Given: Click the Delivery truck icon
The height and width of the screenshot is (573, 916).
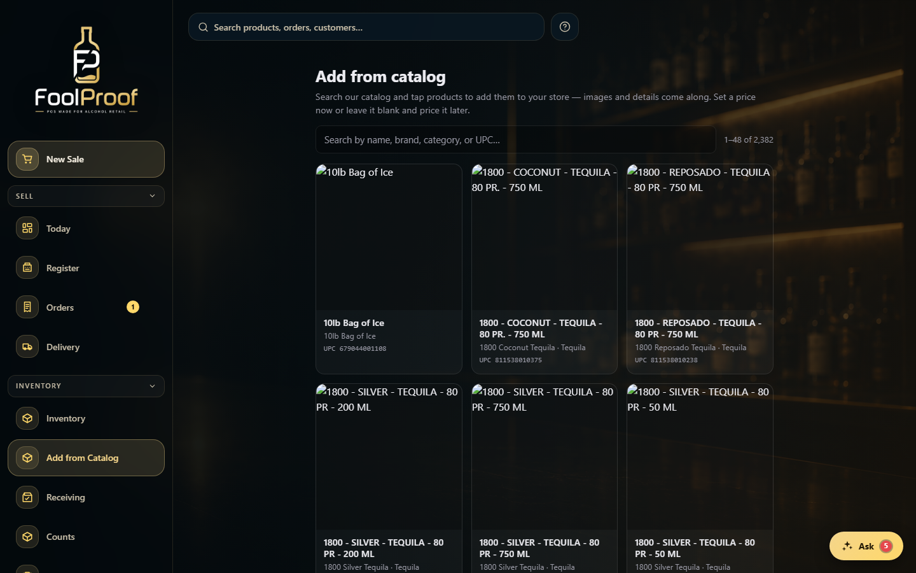Looking at the screenshot, I should (27, 346).
